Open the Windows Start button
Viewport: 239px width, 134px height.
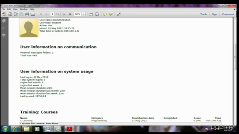click(x=5, y=129)
